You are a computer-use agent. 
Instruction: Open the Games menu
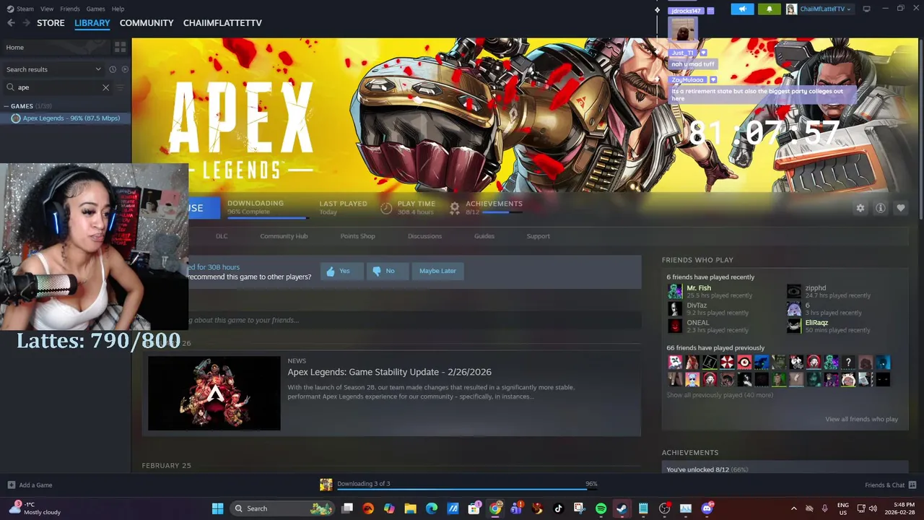(x=95, y=9)
